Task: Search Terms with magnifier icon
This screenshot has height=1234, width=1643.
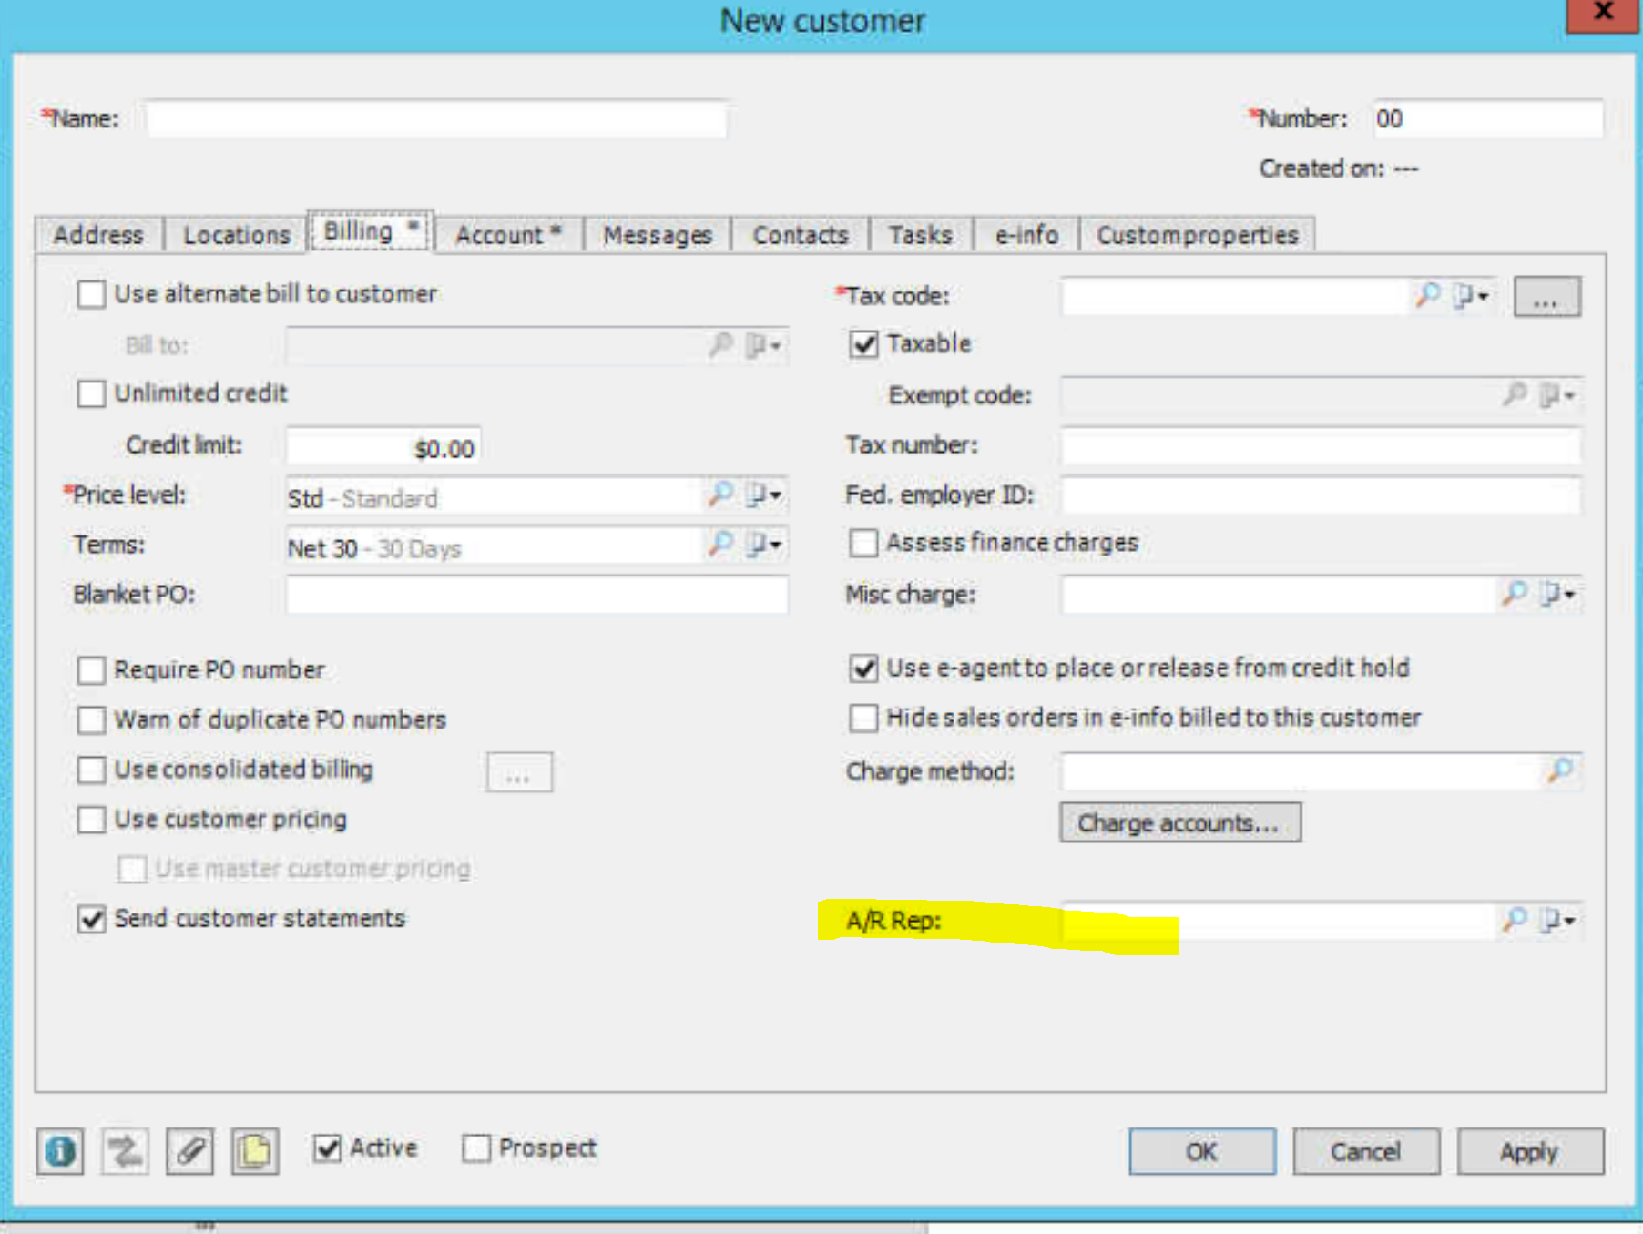Action: click(x=720, y=545)
